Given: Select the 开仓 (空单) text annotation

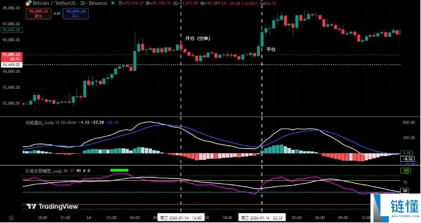Looking at the screenshot, I should tap(198, 38).
